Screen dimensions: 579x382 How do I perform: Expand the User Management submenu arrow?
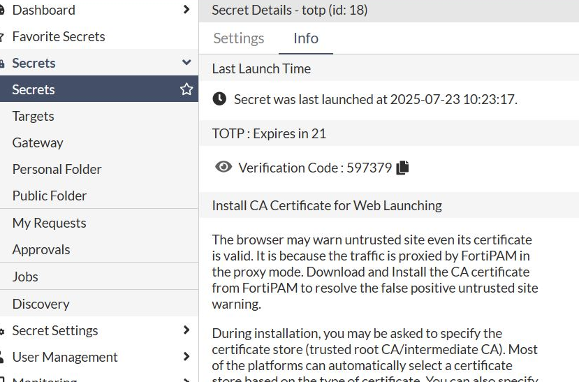186,357
